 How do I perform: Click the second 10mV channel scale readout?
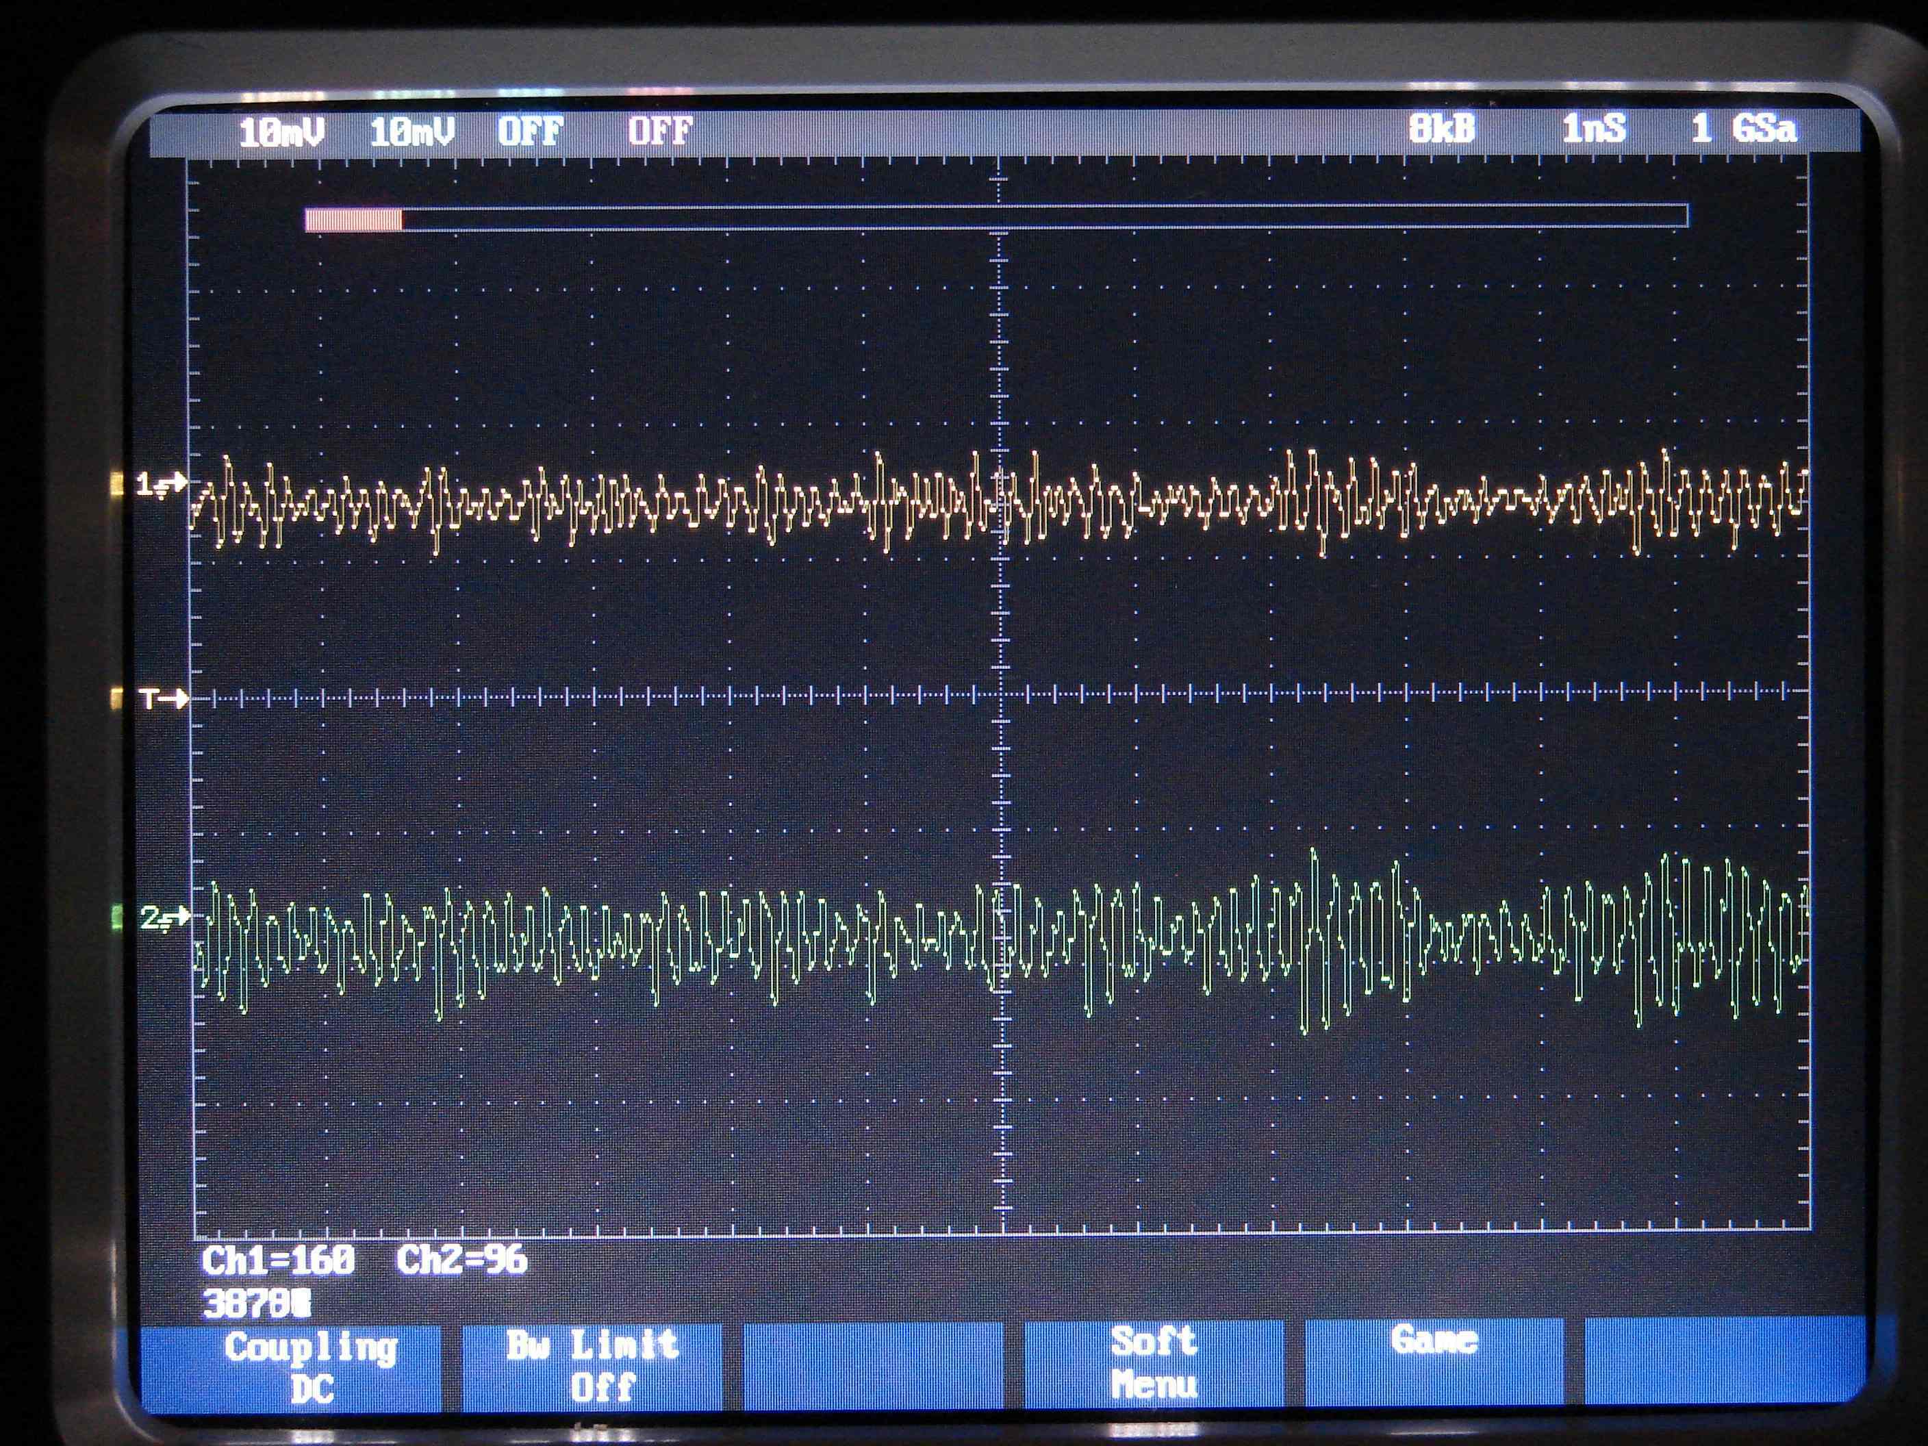[x=411, y=133]
